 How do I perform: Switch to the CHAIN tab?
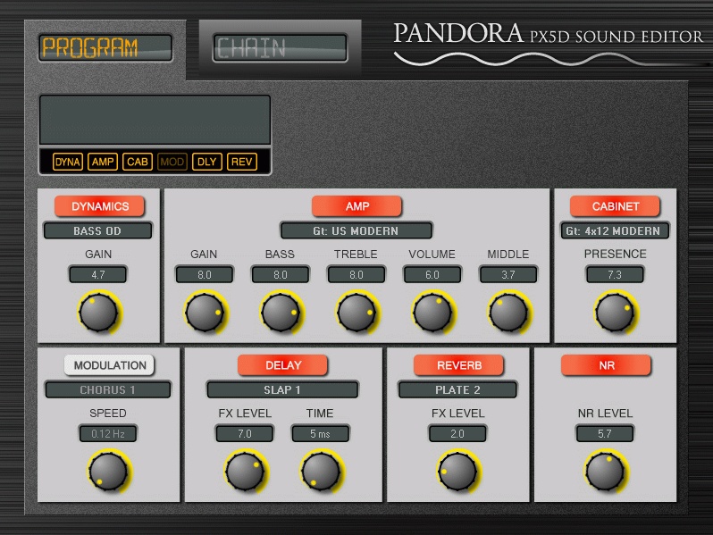click(x=281, y=47)
